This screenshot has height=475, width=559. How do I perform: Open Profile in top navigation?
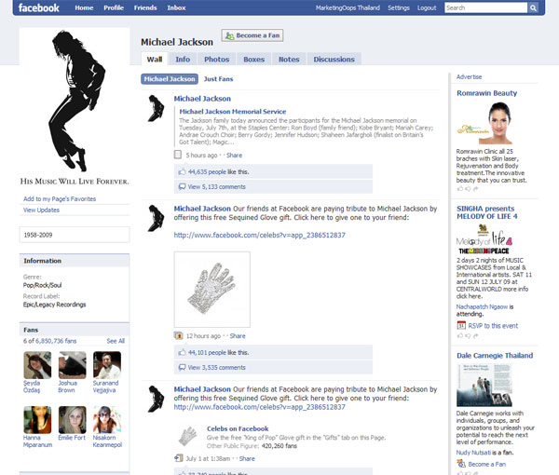(x=114, y=7)
